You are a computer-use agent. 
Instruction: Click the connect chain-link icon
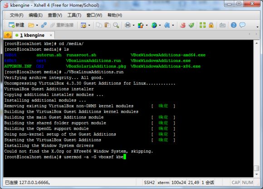pyautogui.click(x=44, y=25)
